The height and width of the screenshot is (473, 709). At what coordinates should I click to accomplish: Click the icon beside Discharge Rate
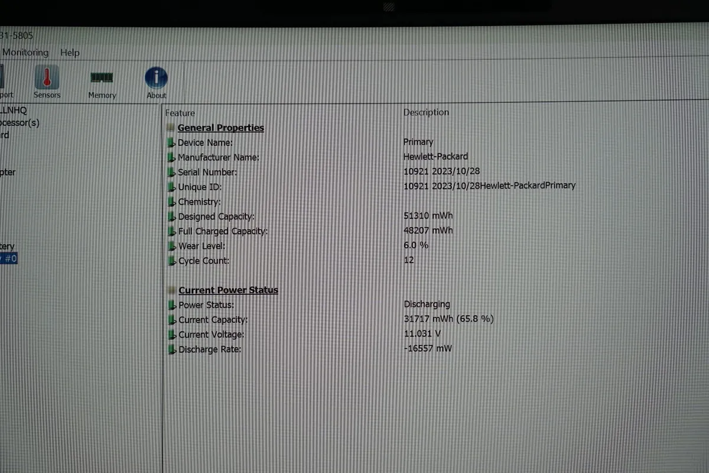(x=172, y=349)
